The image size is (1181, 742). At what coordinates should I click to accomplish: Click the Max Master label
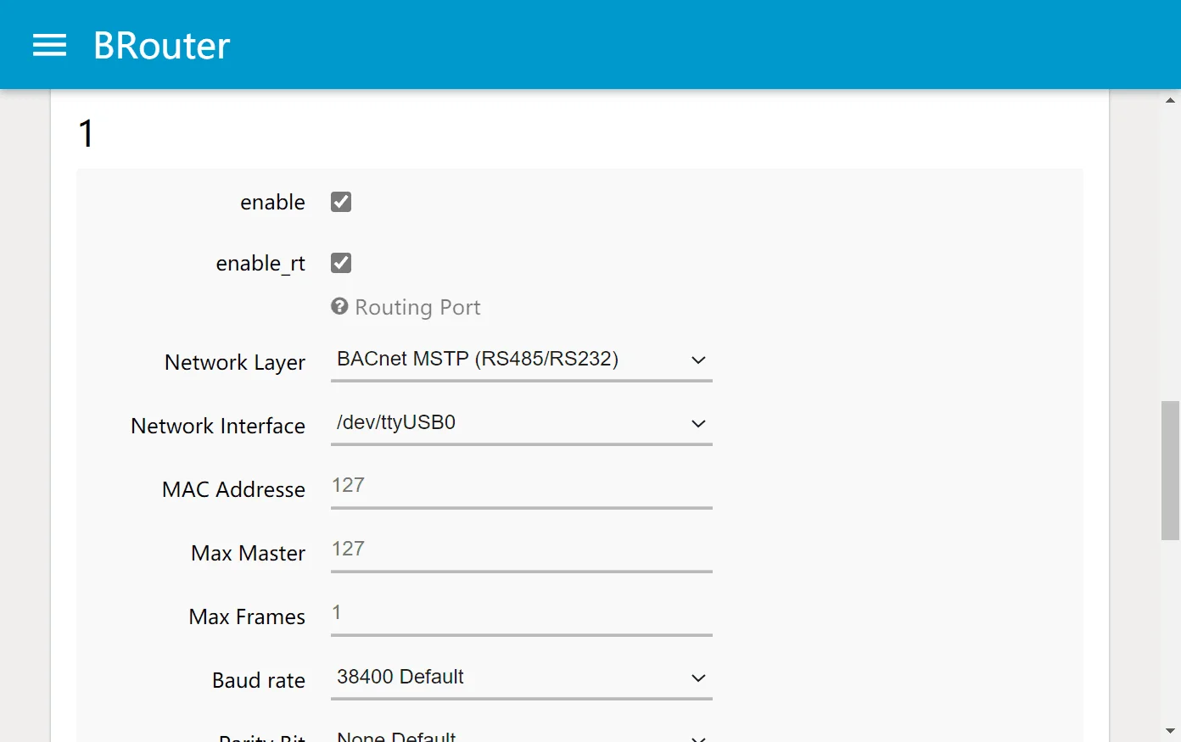tap(248, 553)
